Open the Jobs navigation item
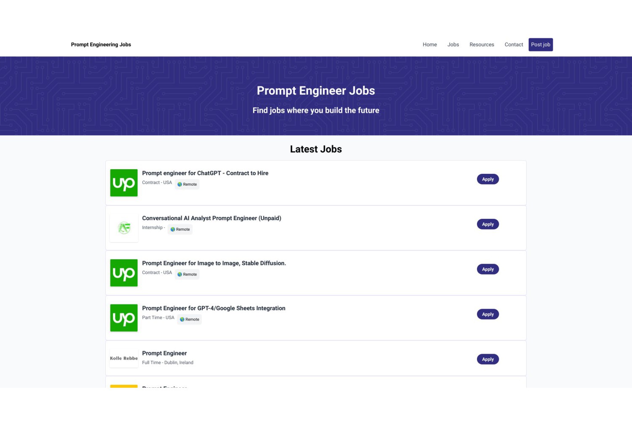Viewport: 632px width, 421px height. point(453,45)
